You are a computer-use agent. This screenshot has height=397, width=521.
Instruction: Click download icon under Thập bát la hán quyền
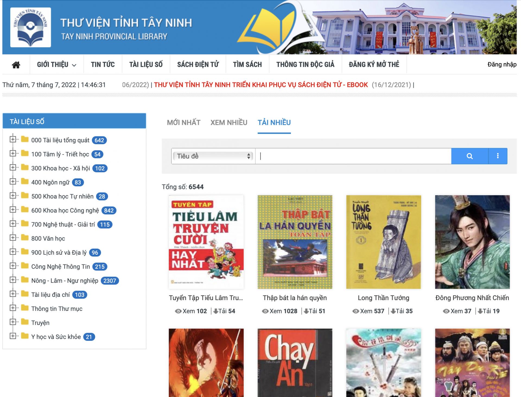(x=306, y=311)
